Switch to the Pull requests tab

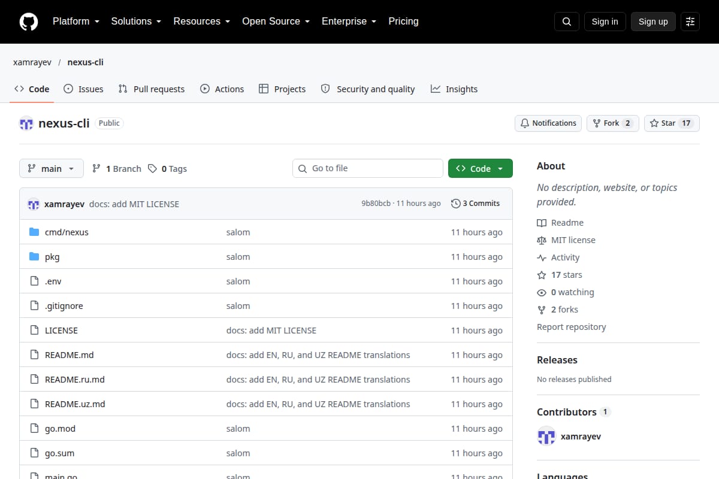click(152, 89)
